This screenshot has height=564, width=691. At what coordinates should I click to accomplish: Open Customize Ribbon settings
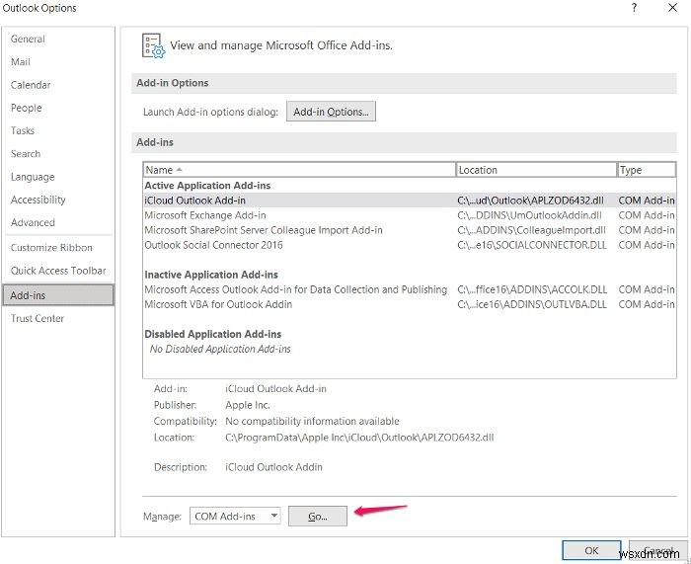pyautogui.click(x=51, y=248)
